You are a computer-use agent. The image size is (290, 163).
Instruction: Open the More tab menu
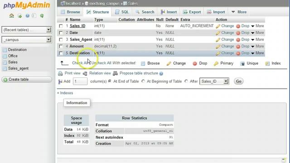coord(239,12)
